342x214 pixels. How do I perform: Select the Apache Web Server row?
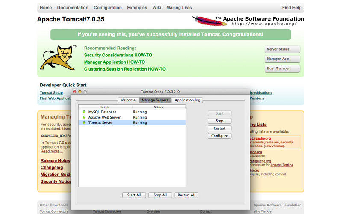point(132,117)
